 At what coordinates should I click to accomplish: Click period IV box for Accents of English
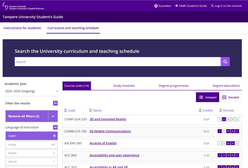pyautogui.click(x=233, y=143)
